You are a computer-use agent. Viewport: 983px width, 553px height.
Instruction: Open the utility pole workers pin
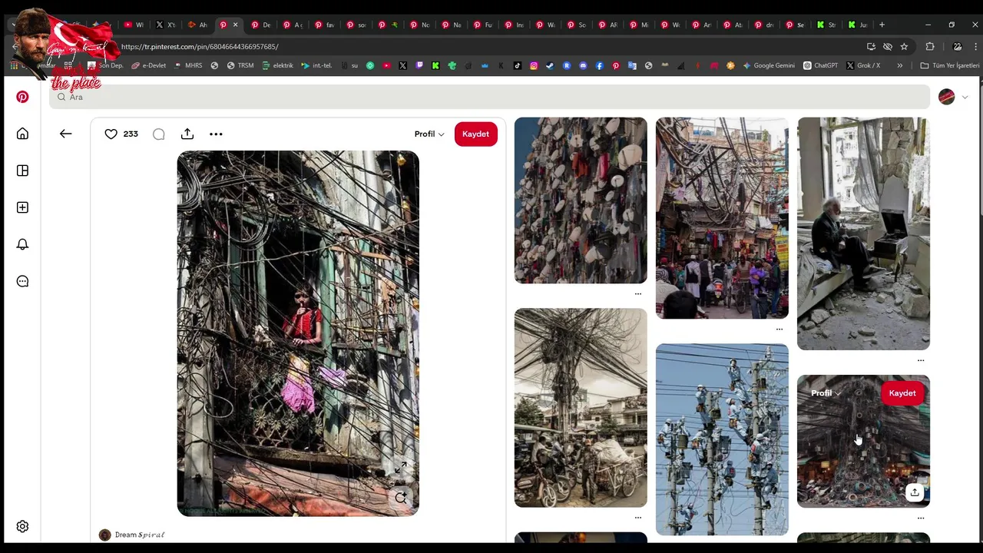click(x=722, y=439)
